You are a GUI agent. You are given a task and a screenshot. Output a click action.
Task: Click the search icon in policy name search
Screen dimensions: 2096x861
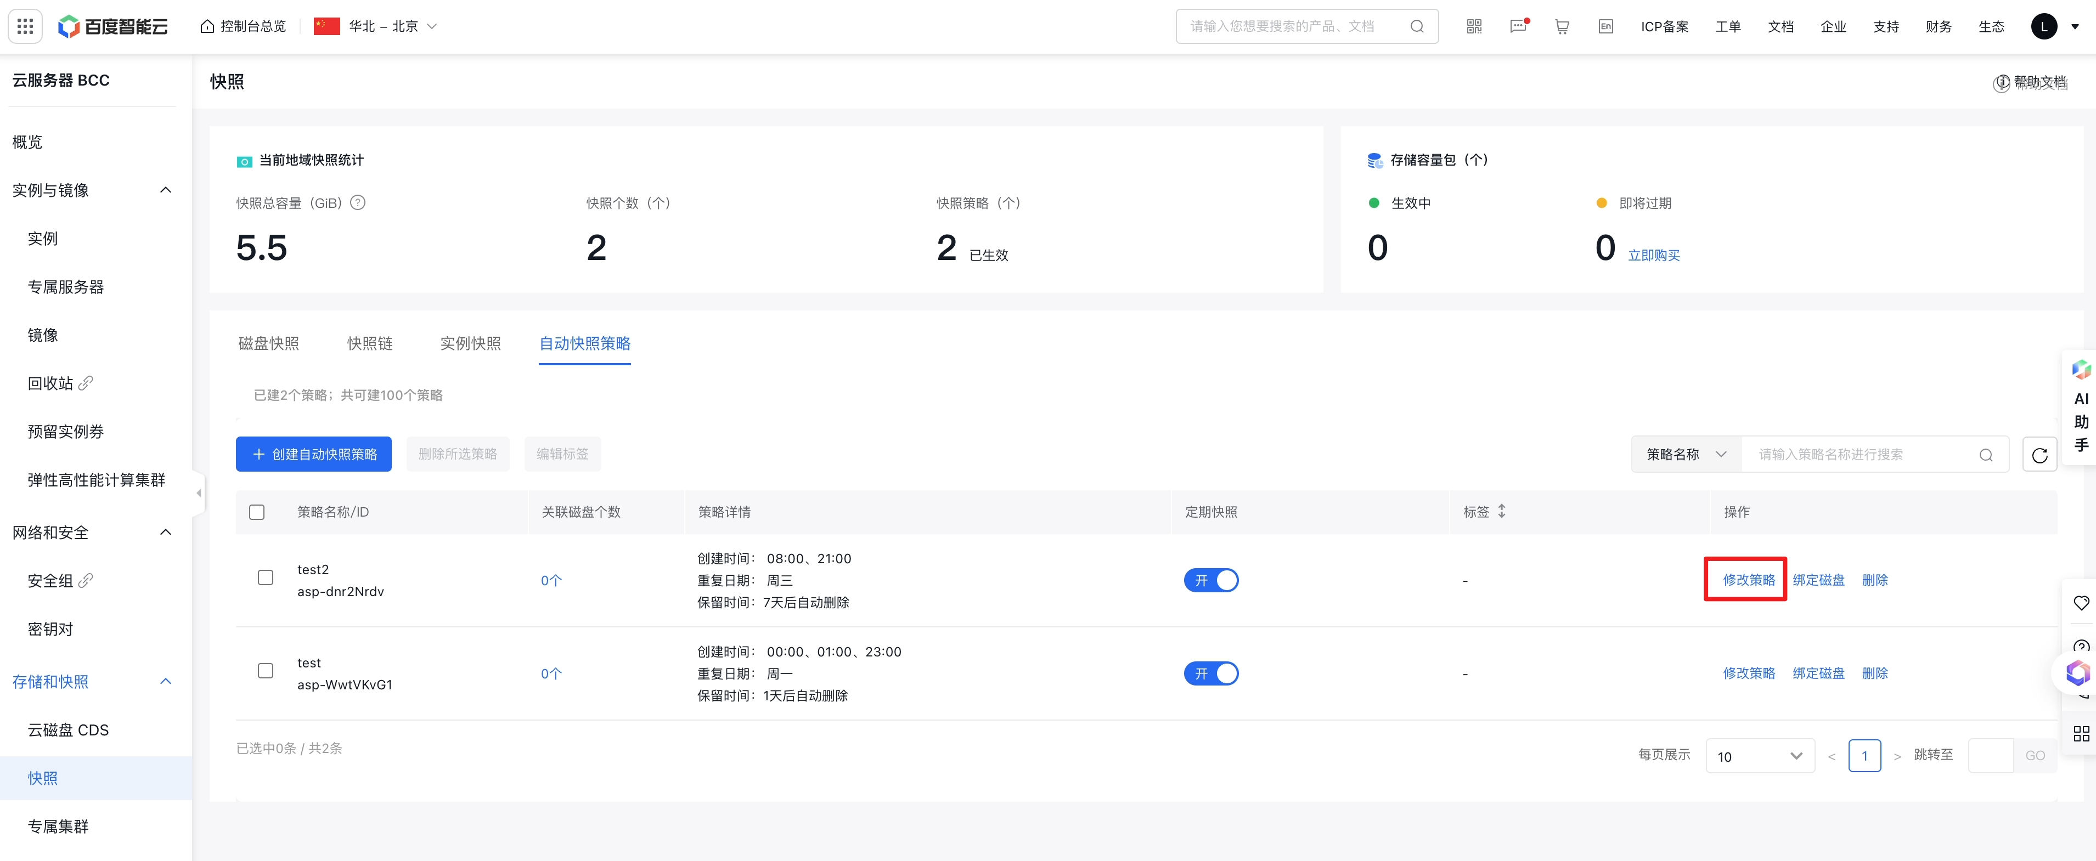[1985, 455]
